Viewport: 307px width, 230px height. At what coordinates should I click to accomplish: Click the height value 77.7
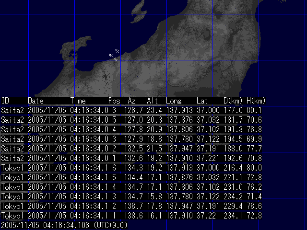point(254,149)
